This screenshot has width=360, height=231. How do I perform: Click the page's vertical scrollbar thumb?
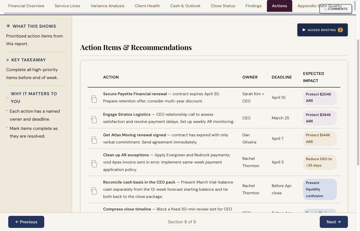coord(358,103)
